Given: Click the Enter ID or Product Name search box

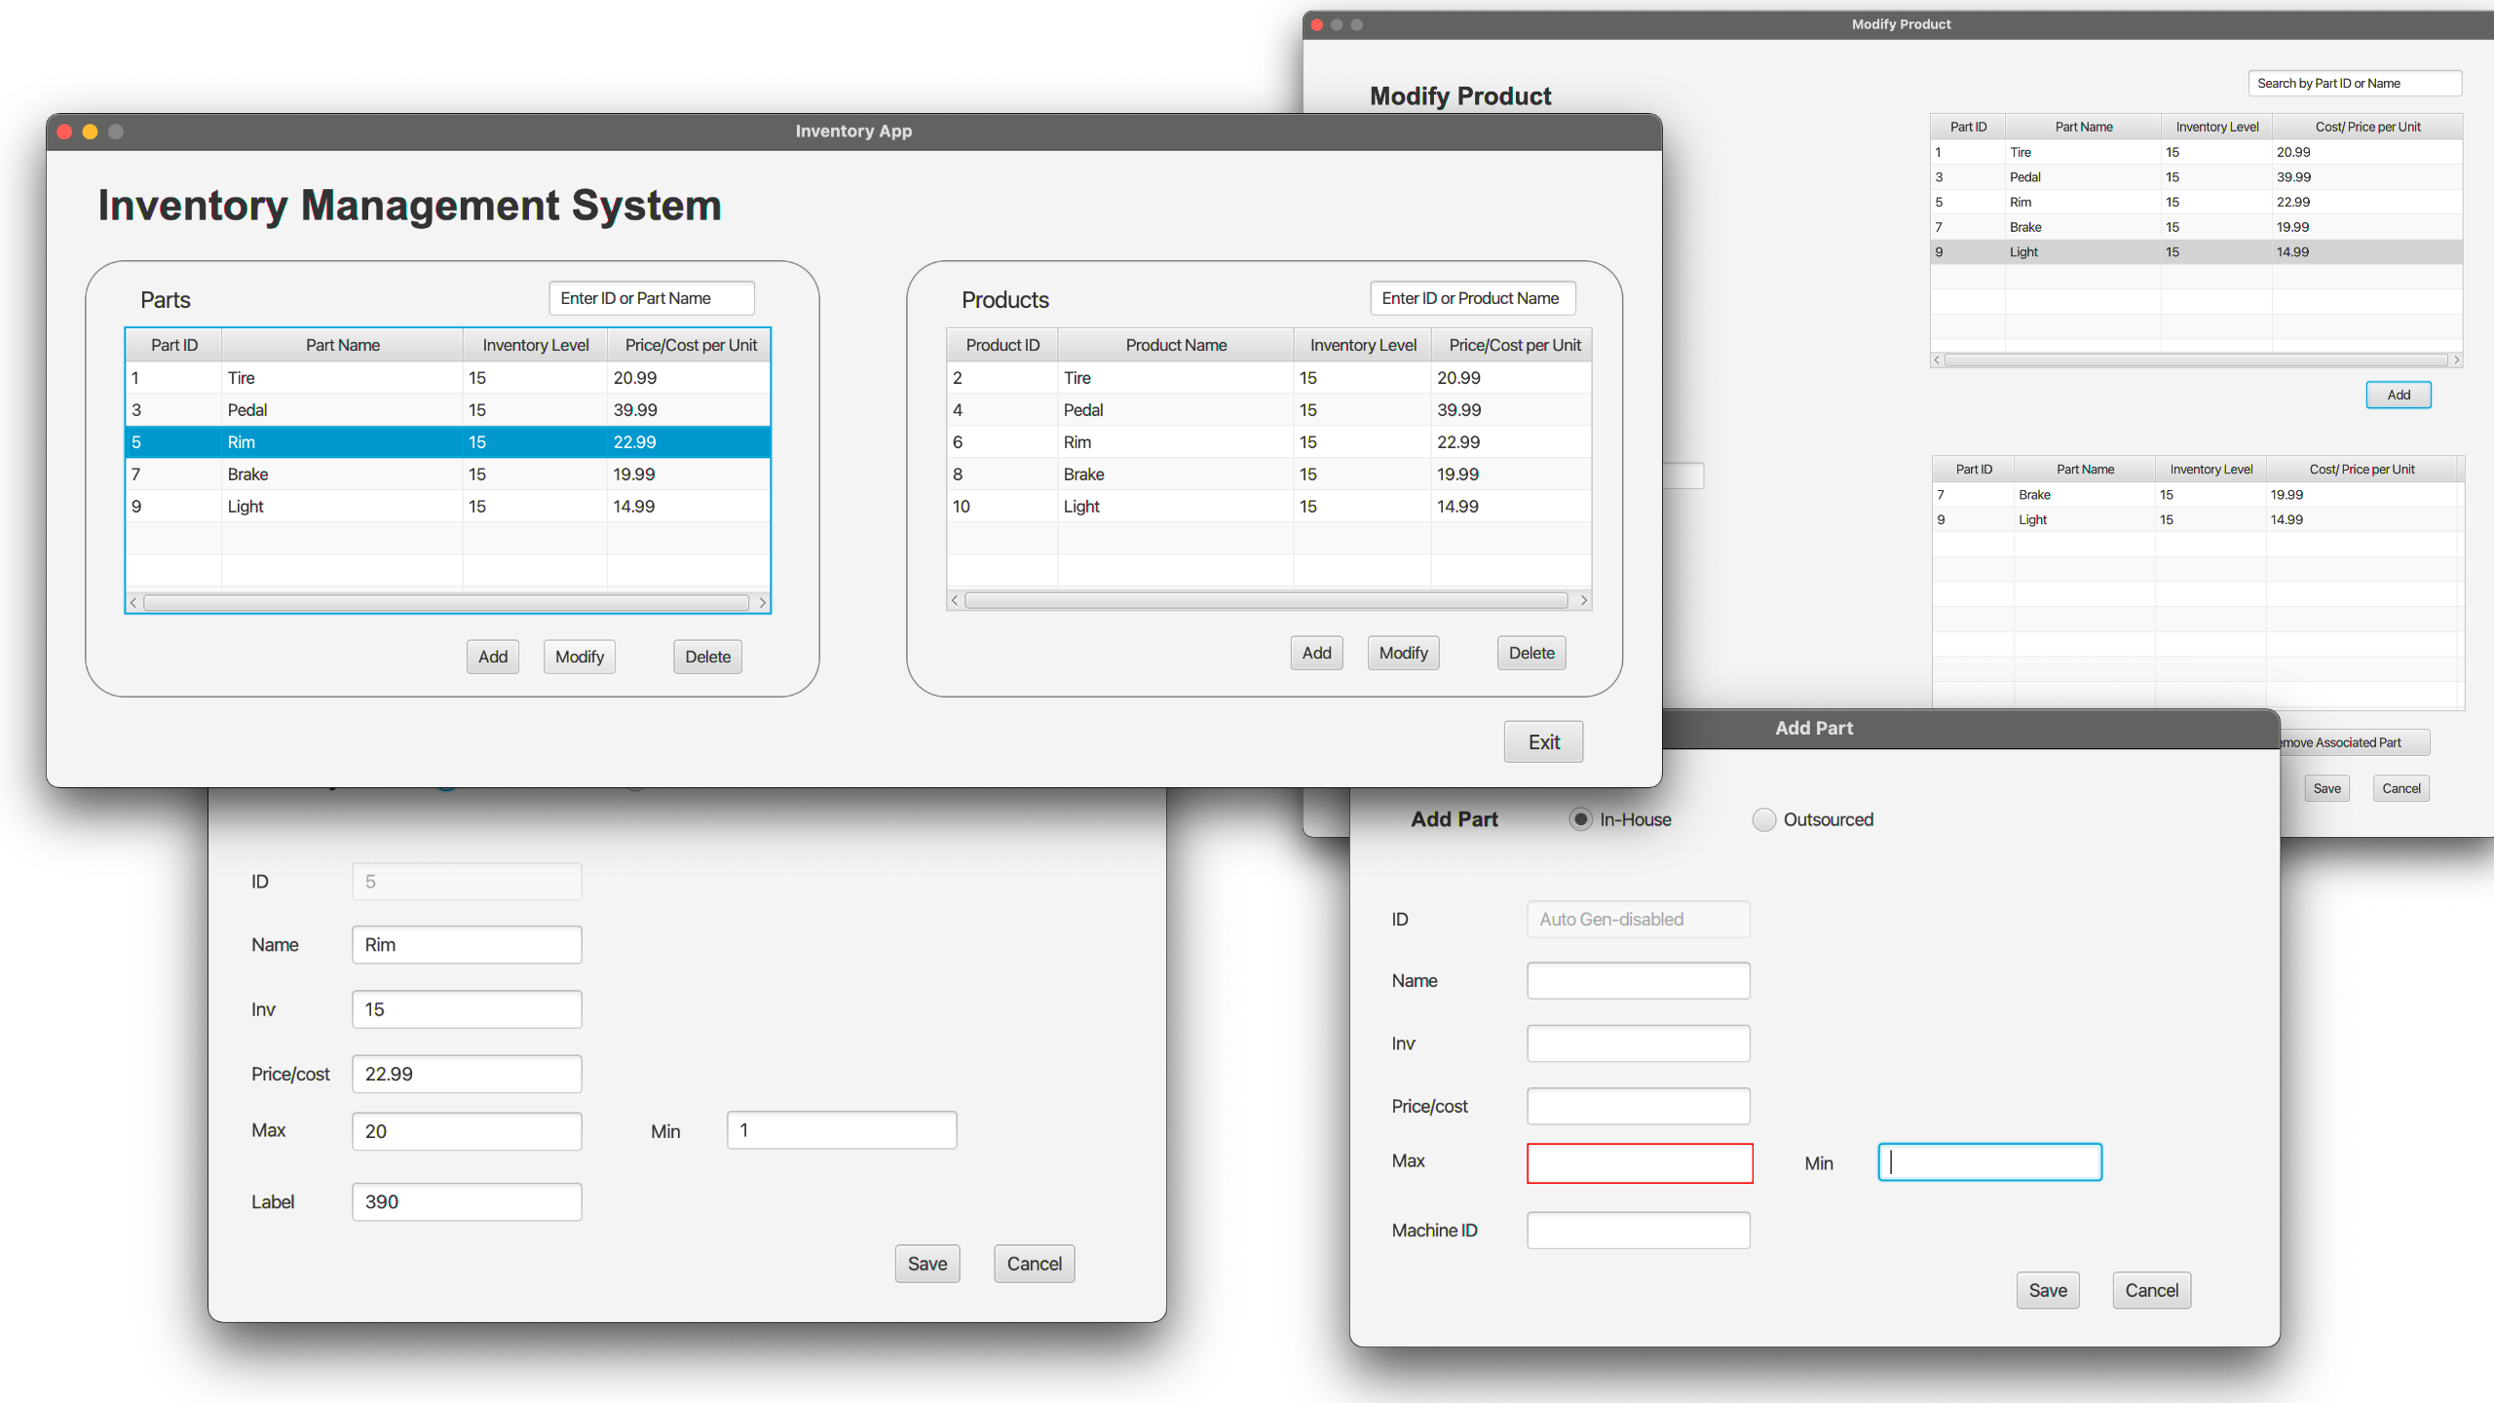Looking at the screenshot, I should click(x=1472, y=297).
